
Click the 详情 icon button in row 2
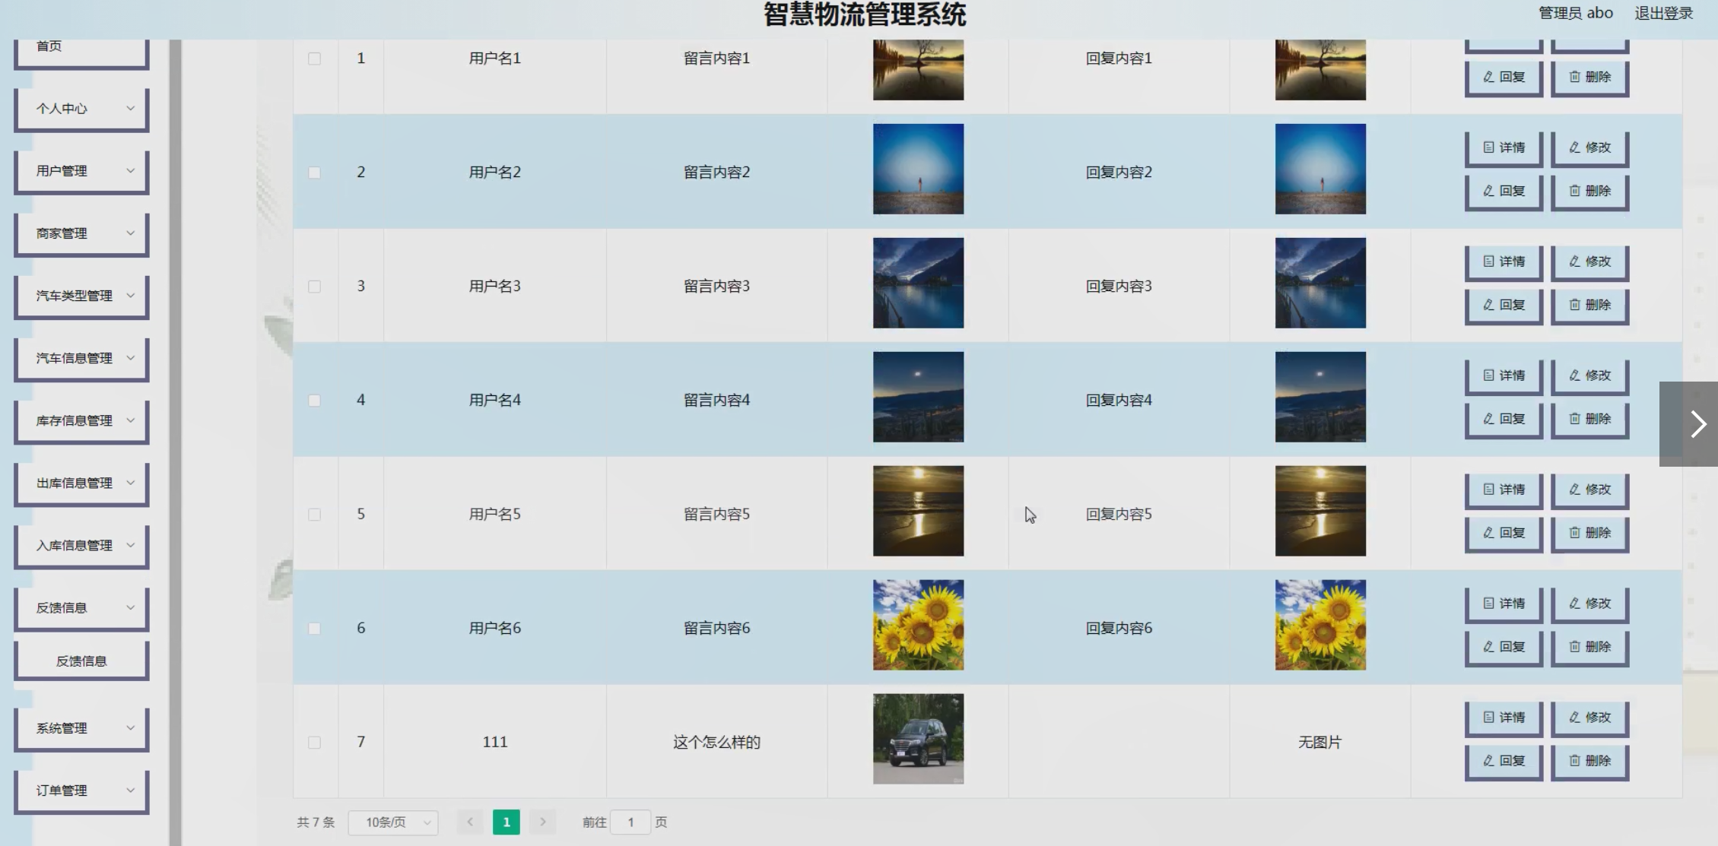coord(1488,147)
